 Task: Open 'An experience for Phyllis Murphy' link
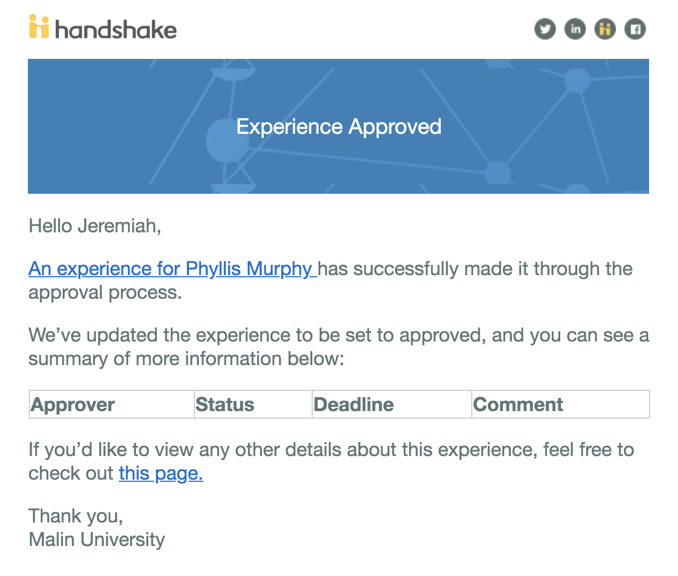172,269
